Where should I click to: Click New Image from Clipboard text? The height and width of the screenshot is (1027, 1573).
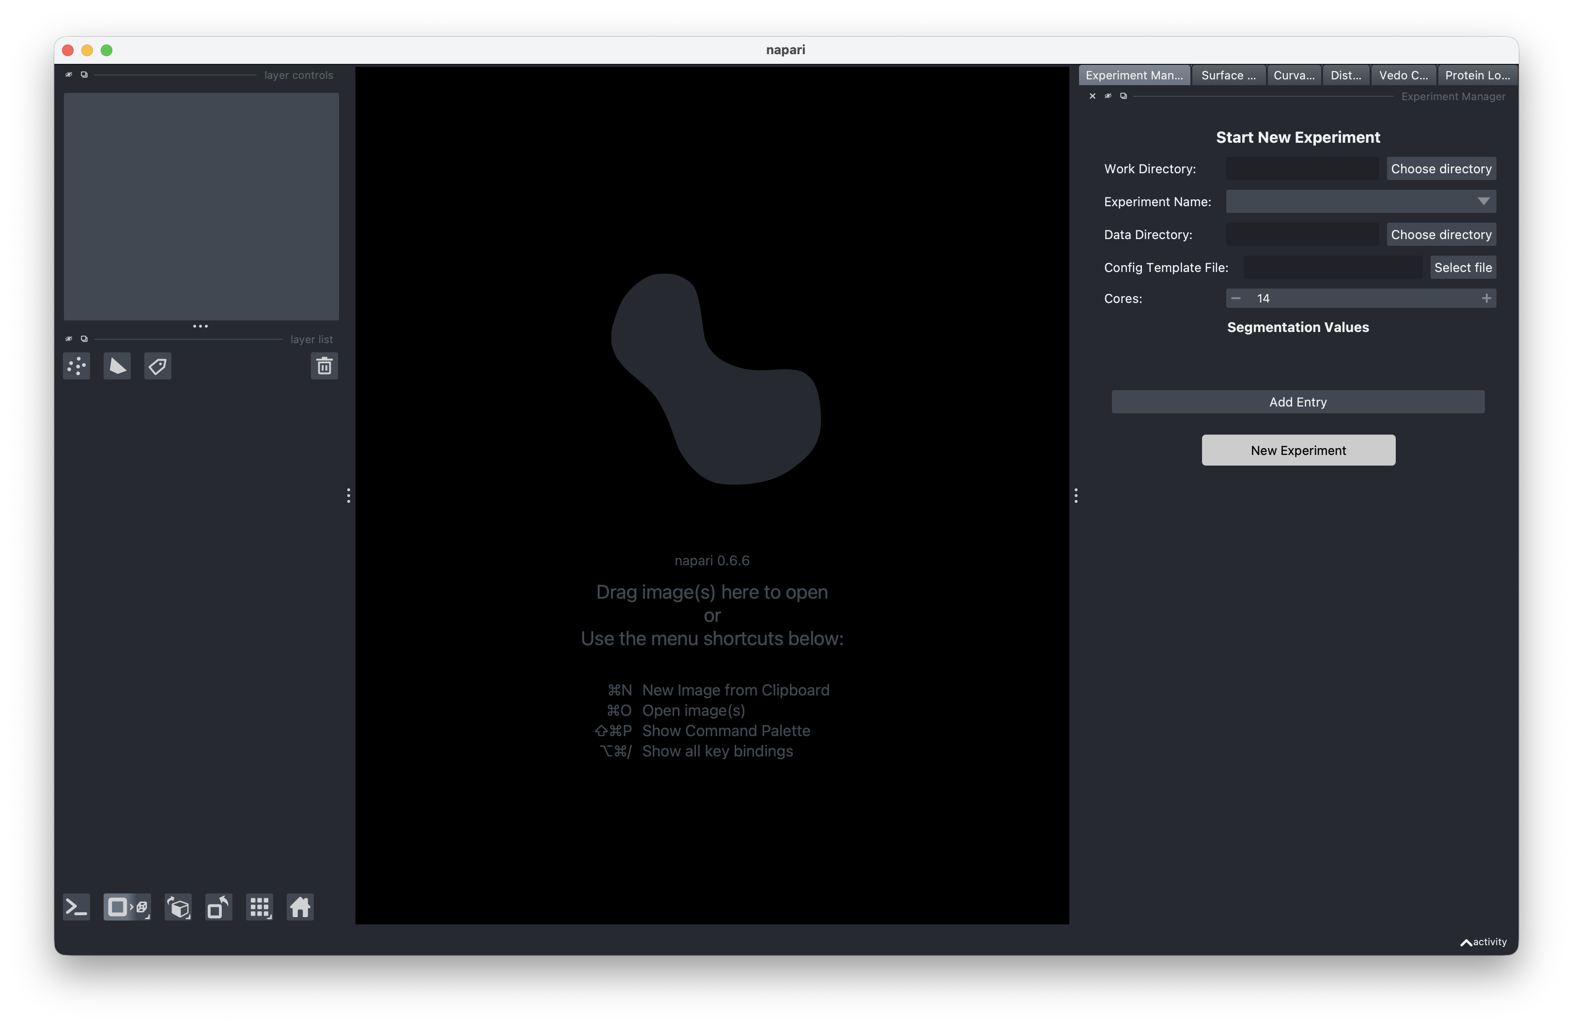[x=736, y=690]
